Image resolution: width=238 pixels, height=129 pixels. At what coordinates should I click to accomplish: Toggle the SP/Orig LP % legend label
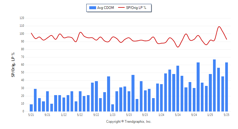pyautogui.click(x=136, y=8)
